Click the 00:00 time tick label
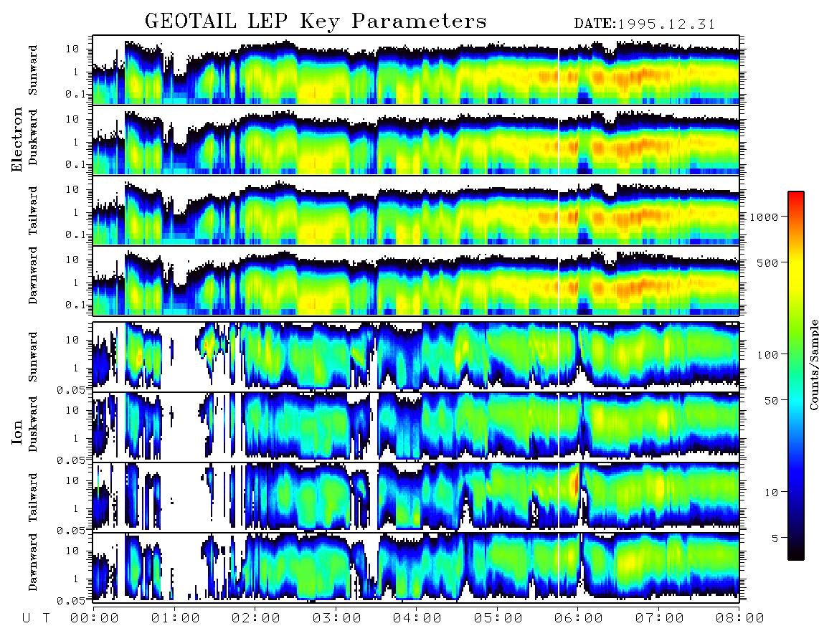 click(95, 618)
